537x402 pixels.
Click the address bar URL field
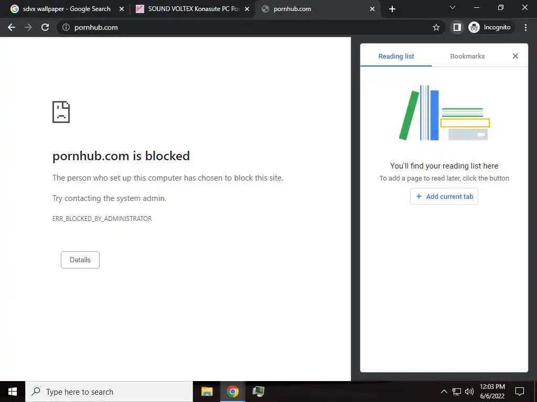250,27
